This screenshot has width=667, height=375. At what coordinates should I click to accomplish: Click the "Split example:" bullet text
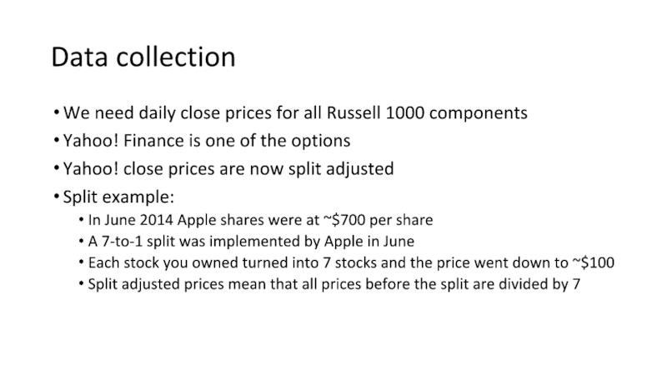pos(119,197)
